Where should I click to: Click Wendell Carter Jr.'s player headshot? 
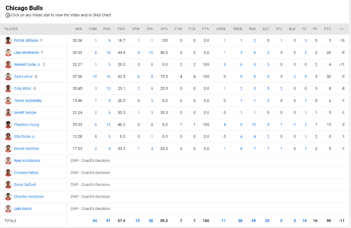coord(8,64)
